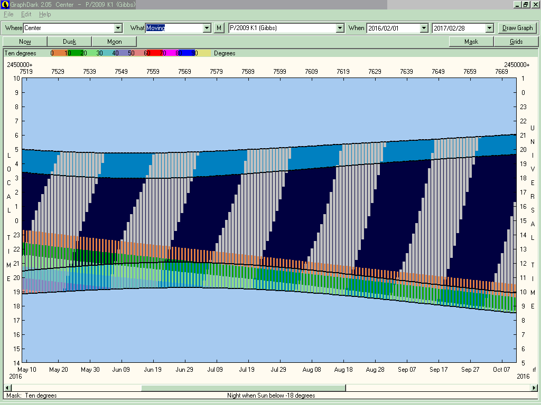Close the GraphDark window
The width and height of the screenshot is (541, 405).
point(535,4)
